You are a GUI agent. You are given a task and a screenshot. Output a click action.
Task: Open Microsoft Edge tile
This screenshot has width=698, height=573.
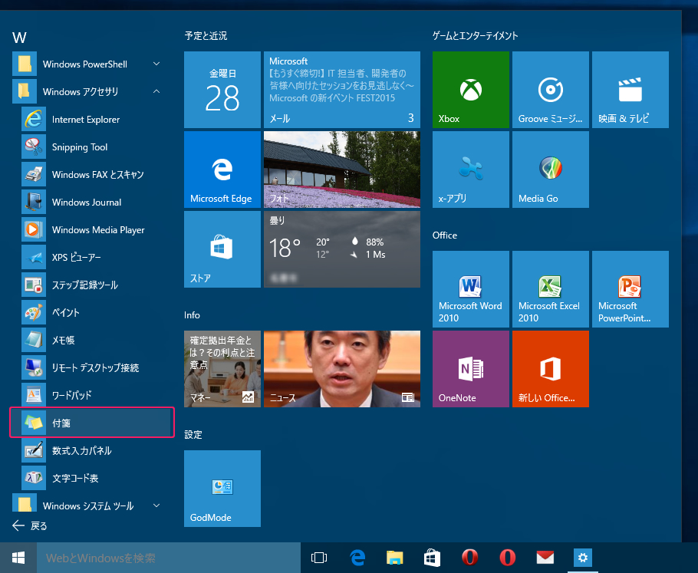point(222,170)
